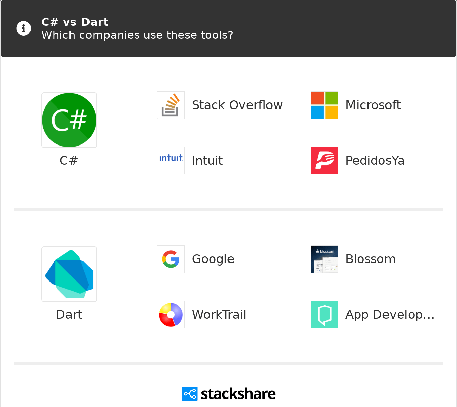Image resolution: width=457 pixels, height=407 pixels.
Task: Click the red PedidosYa logo
Action: [325, 160]
